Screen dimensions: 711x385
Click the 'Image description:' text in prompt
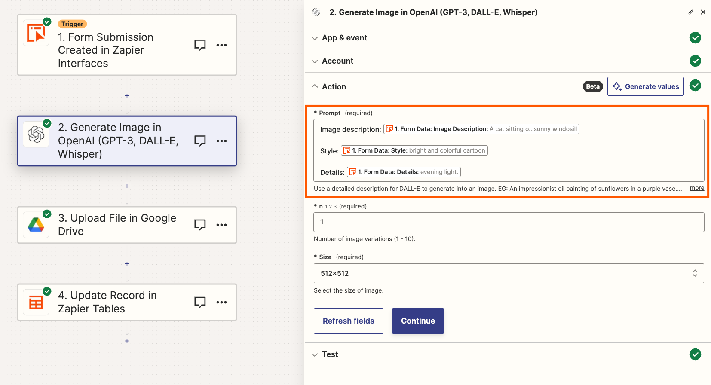pos(350,129)
